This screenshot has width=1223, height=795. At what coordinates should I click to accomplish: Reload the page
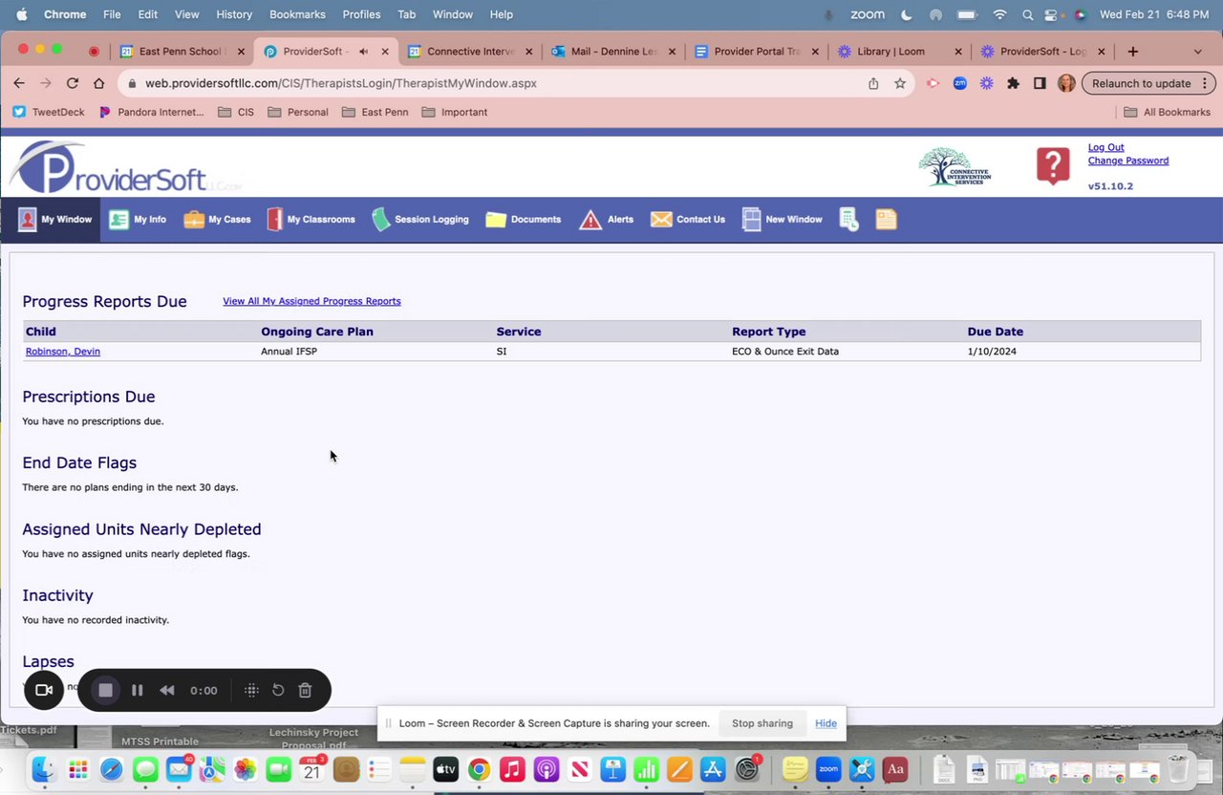click(73, 84)
